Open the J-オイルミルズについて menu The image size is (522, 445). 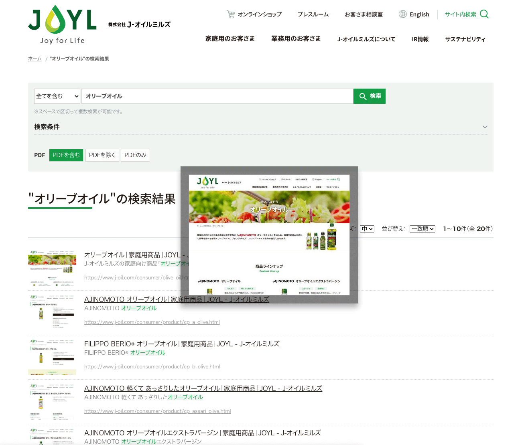coord(366,39)
